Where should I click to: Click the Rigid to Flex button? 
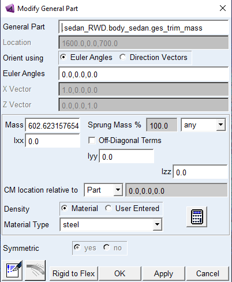(x=74, y=273)
